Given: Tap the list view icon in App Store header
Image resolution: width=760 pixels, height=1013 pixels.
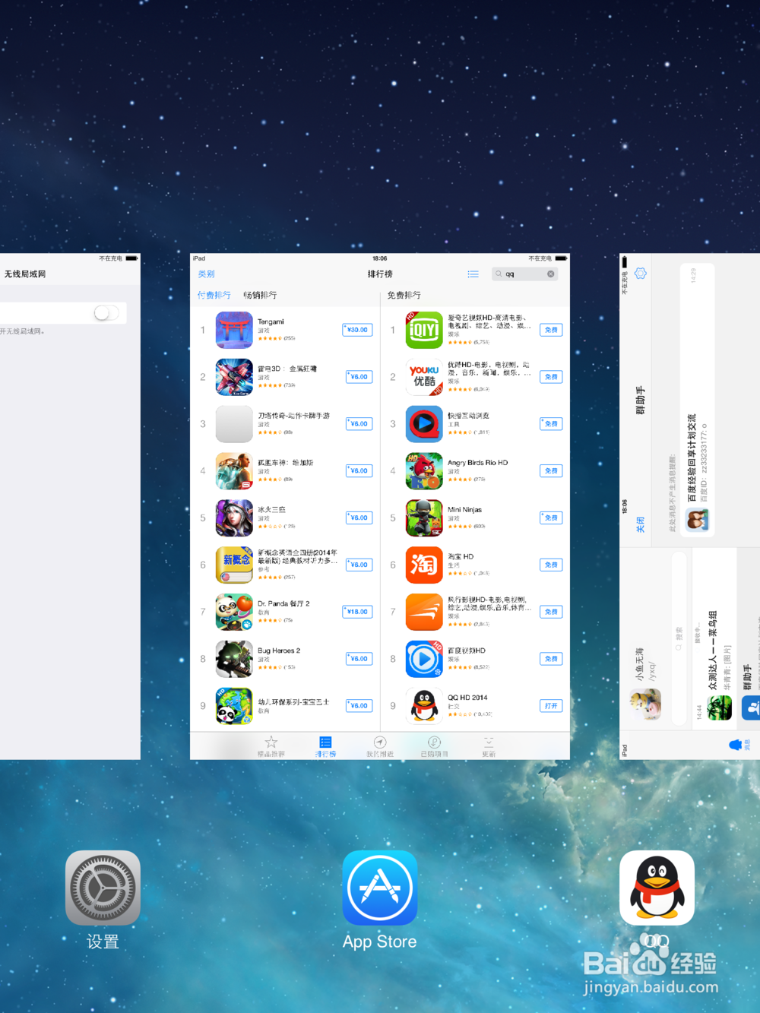Looking at the screenshot, I should pyautogui.click(x=473, y=274).
